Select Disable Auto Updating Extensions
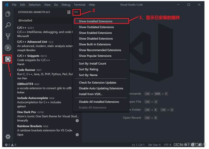This screenshot has width=209, height=149. (x=101, y=88)
